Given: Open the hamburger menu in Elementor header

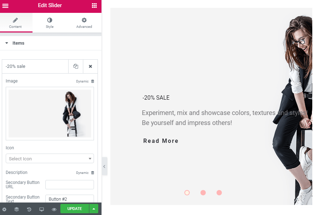Looking at the screenshot, I should [5, 6].
